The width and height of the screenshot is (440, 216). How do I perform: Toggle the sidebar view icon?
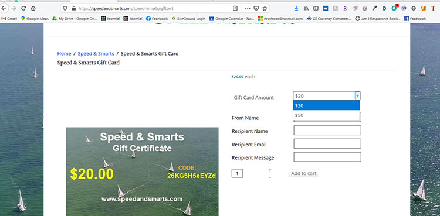tap(316, 8)
